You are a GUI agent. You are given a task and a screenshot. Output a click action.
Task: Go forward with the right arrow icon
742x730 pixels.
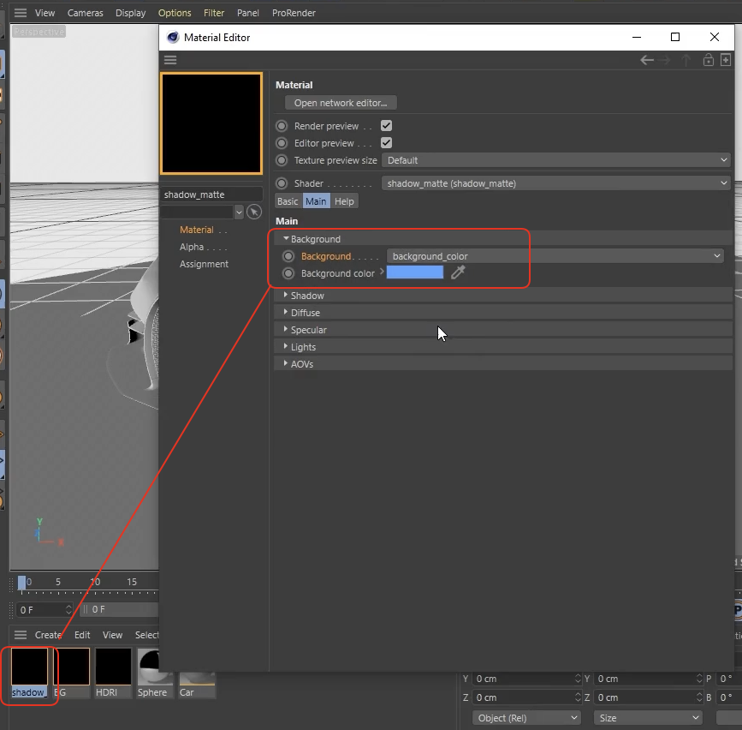pos(664,60)
